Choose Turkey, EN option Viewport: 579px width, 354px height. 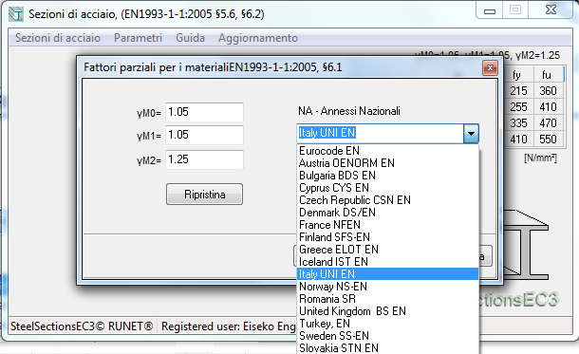pos(387,324)
